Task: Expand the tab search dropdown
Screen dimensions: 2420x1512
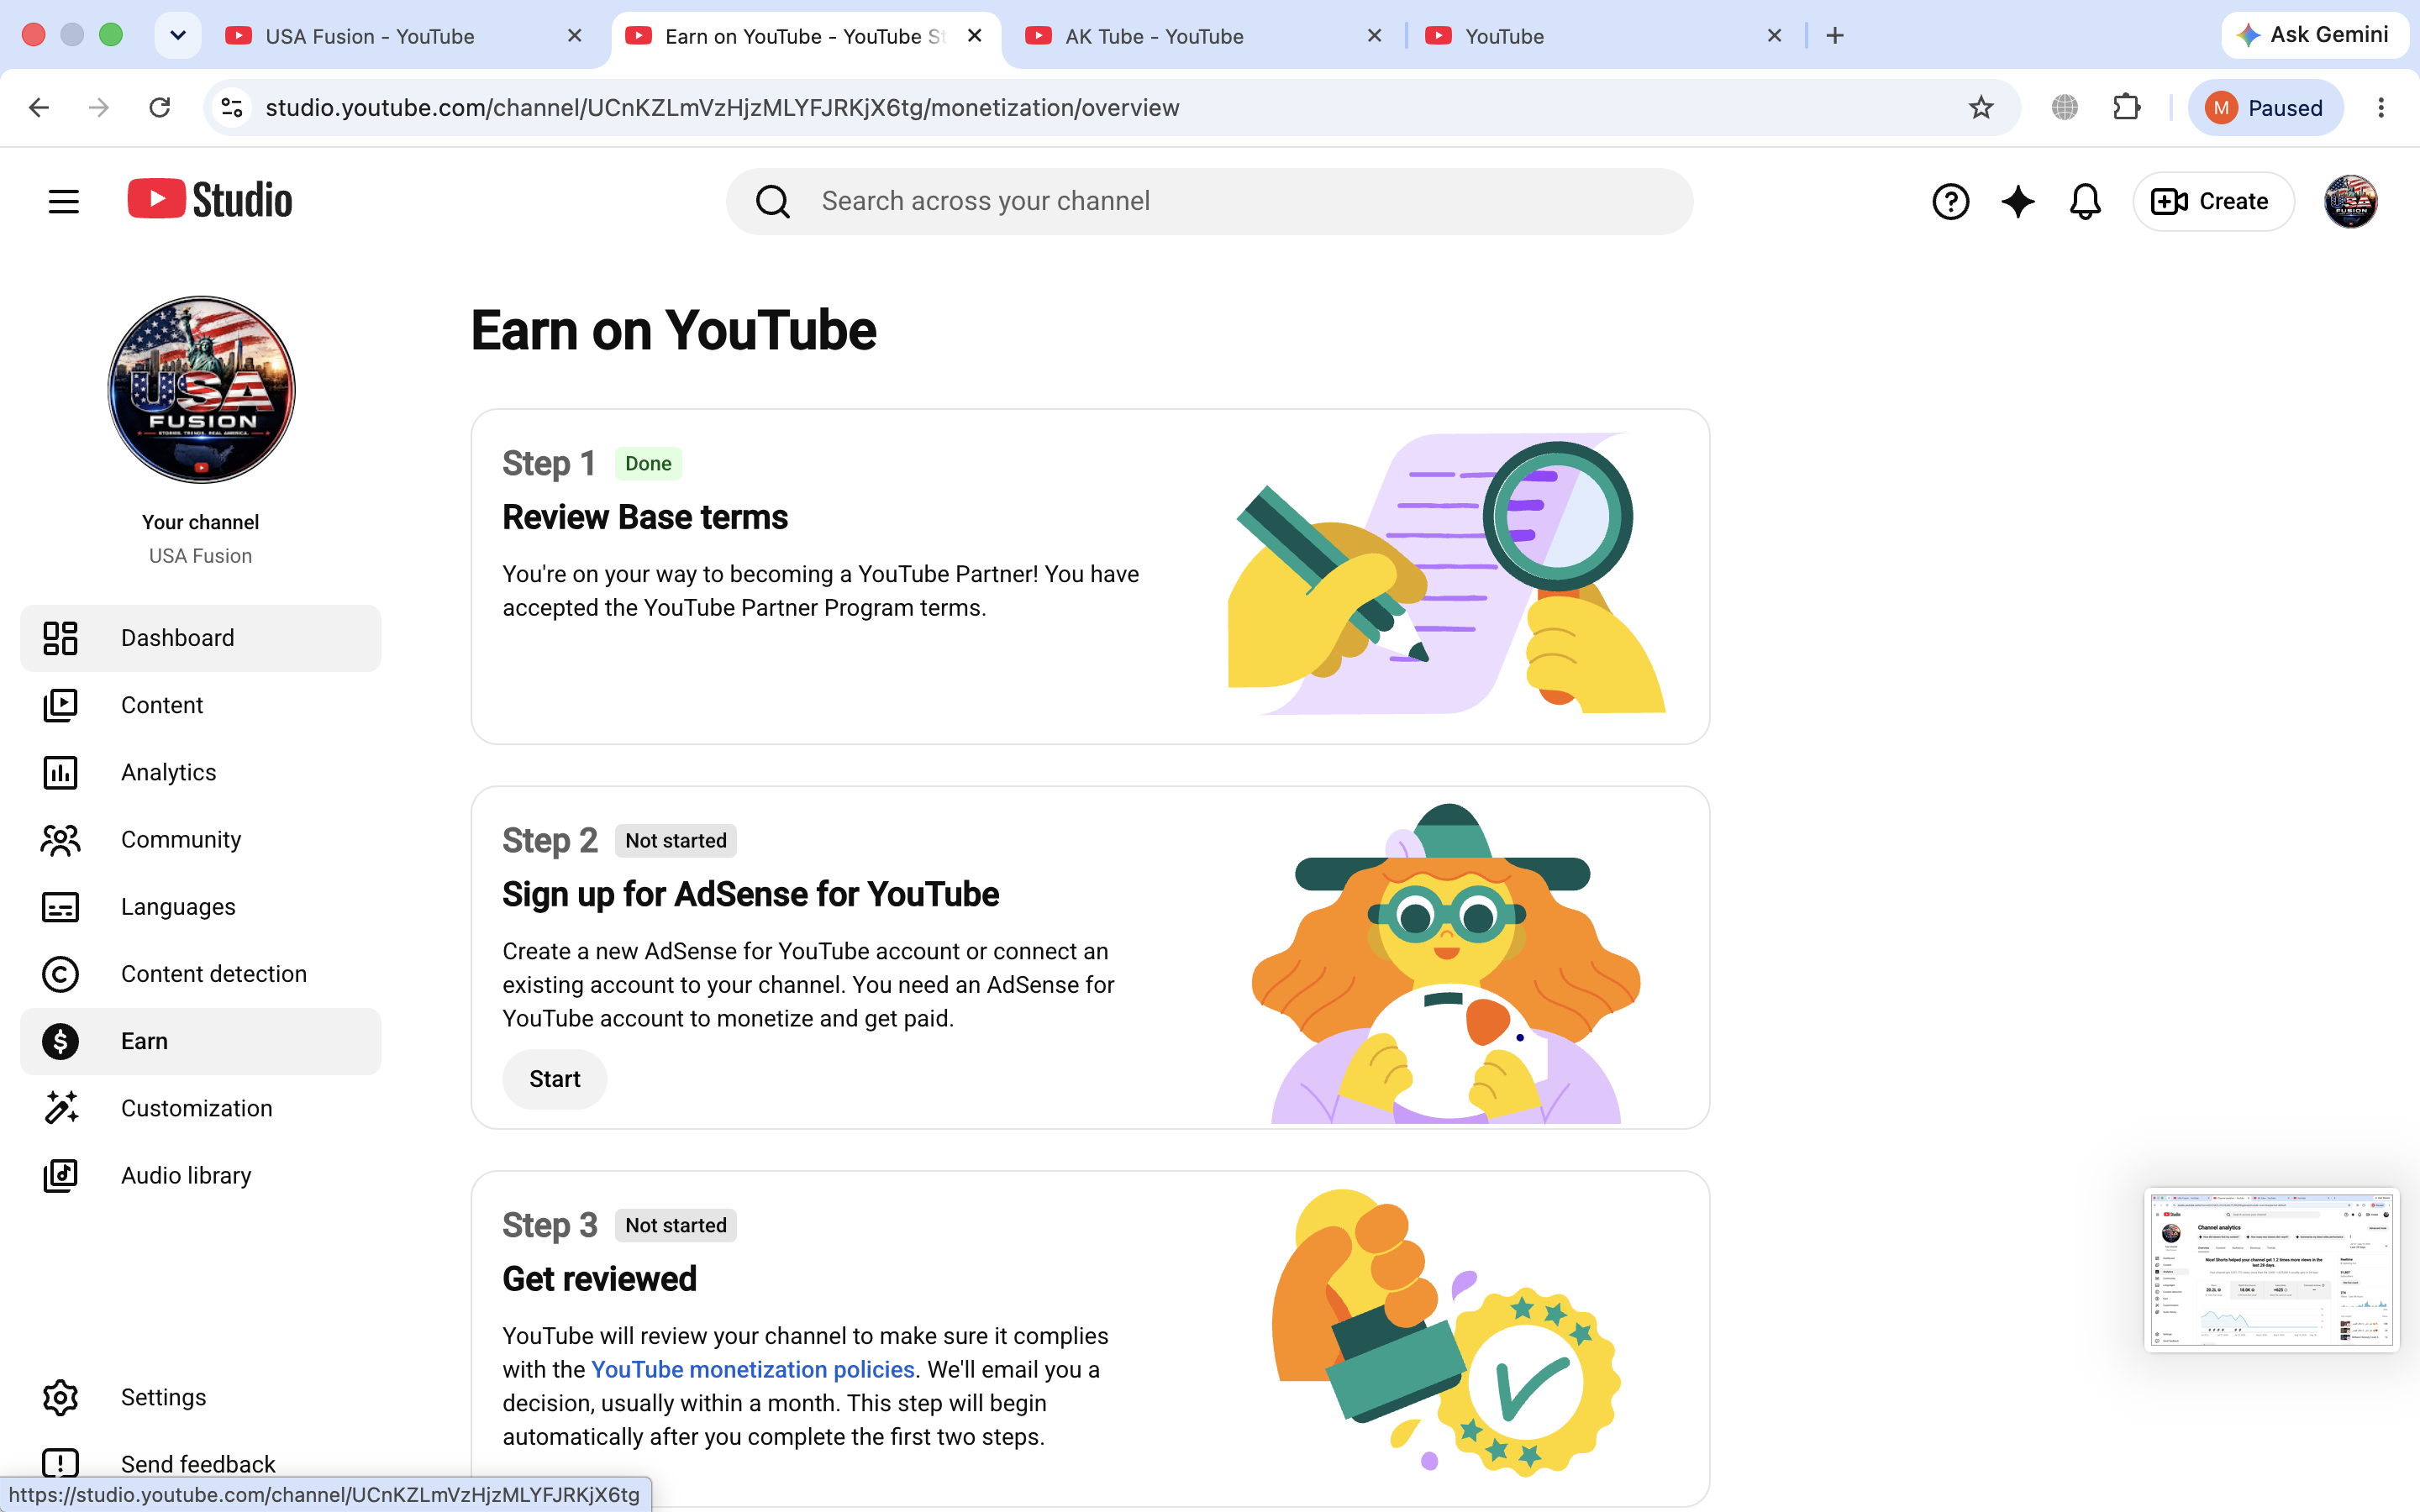Action: point(178,36)
